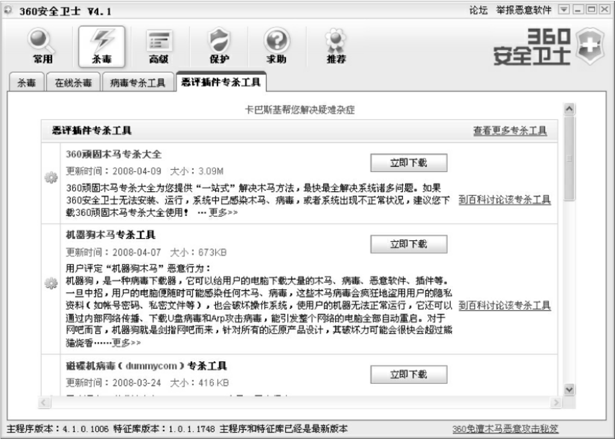Expand 更多>> in 360顽固木马 description
615x439 pixels.
(x=223, y=213)
